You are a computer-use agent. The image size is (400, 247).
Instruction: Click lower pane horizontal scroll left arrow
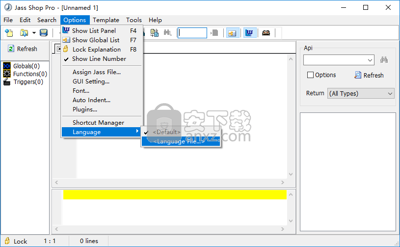(x=56, y=229)
